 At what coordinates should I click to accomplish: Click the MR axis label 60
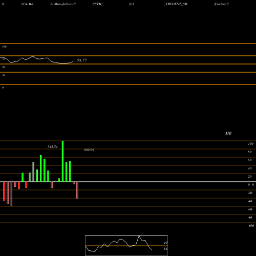pyautogui.click(x=250, y=160)
